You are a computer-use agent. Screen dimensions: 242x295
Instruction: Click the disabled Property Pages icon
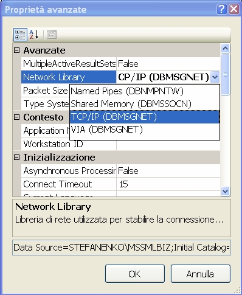52,35
